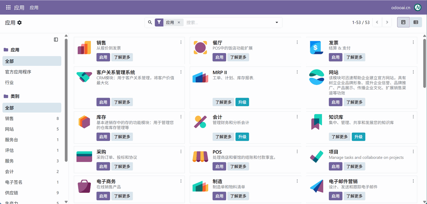
Task: Click the 电子商务 app icon
Action: tap(84, 186)
